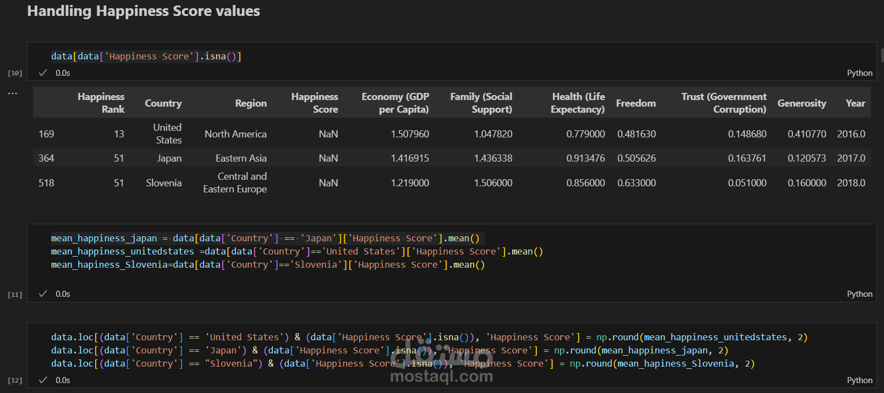Image resolution: width=884 pixels, height=393 pixels.
Task: Change language mode of cell 11
Action: click(x=859, y=294)
